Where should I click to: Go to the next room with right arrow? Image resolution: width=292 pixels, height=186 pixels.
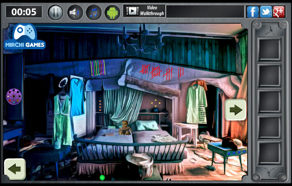click(x=235, y=109)
